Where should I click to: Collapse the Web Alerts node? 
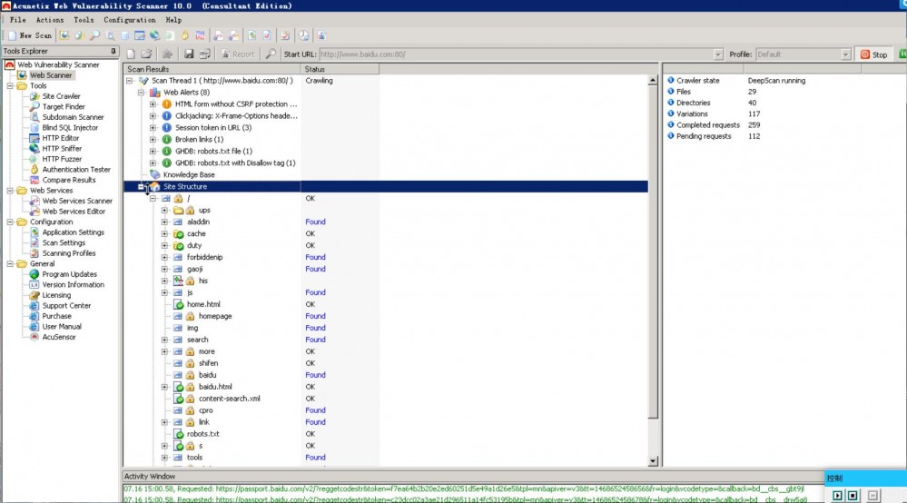(x=142, y=93)
